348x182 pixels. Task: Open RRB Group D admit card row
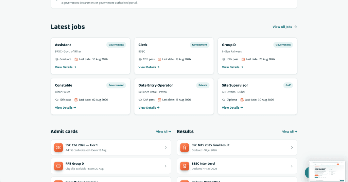(111, 166)
